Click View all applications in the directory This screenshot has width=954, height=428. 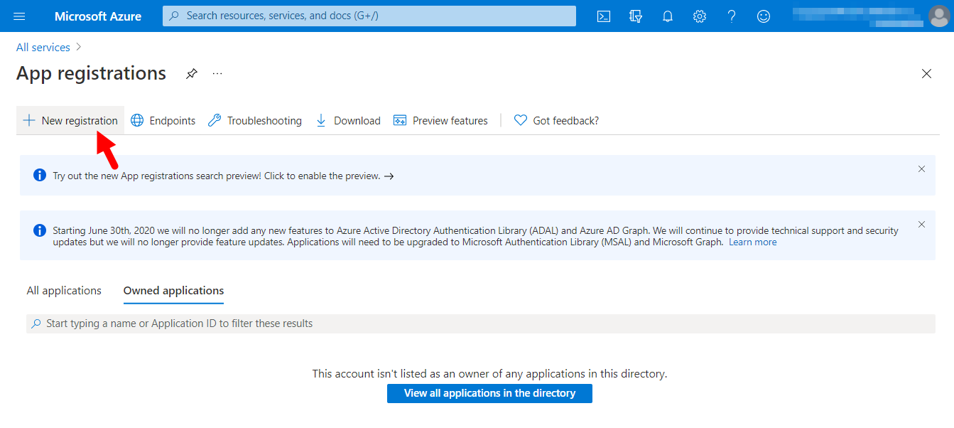tap(489, 393)
